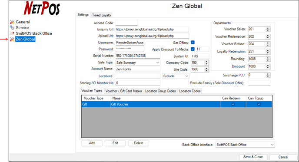Click the Voucher Type column header

(96, 98)
